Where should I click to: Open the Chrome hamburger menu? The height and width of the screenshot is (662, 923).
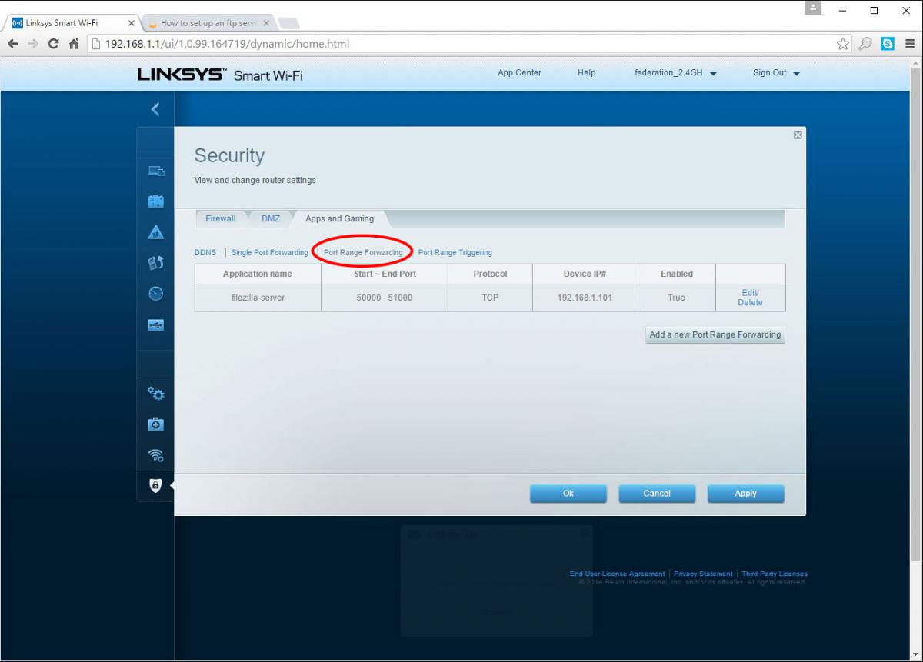pyautogui.click(x=910, y=44)
